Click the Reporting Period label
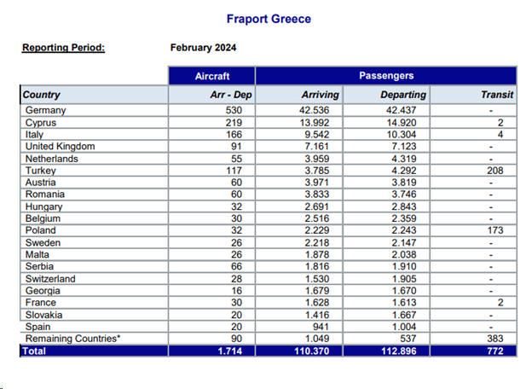 (63, 47)
